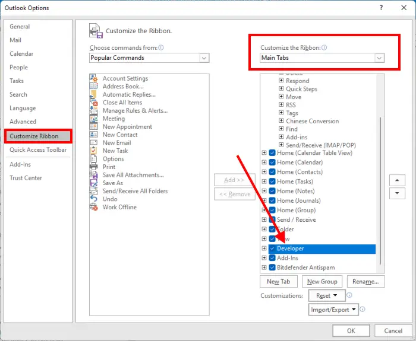Open the Popular Commands dropdown
Viewport: 416px width, 341px height.
tap(204, 58)
